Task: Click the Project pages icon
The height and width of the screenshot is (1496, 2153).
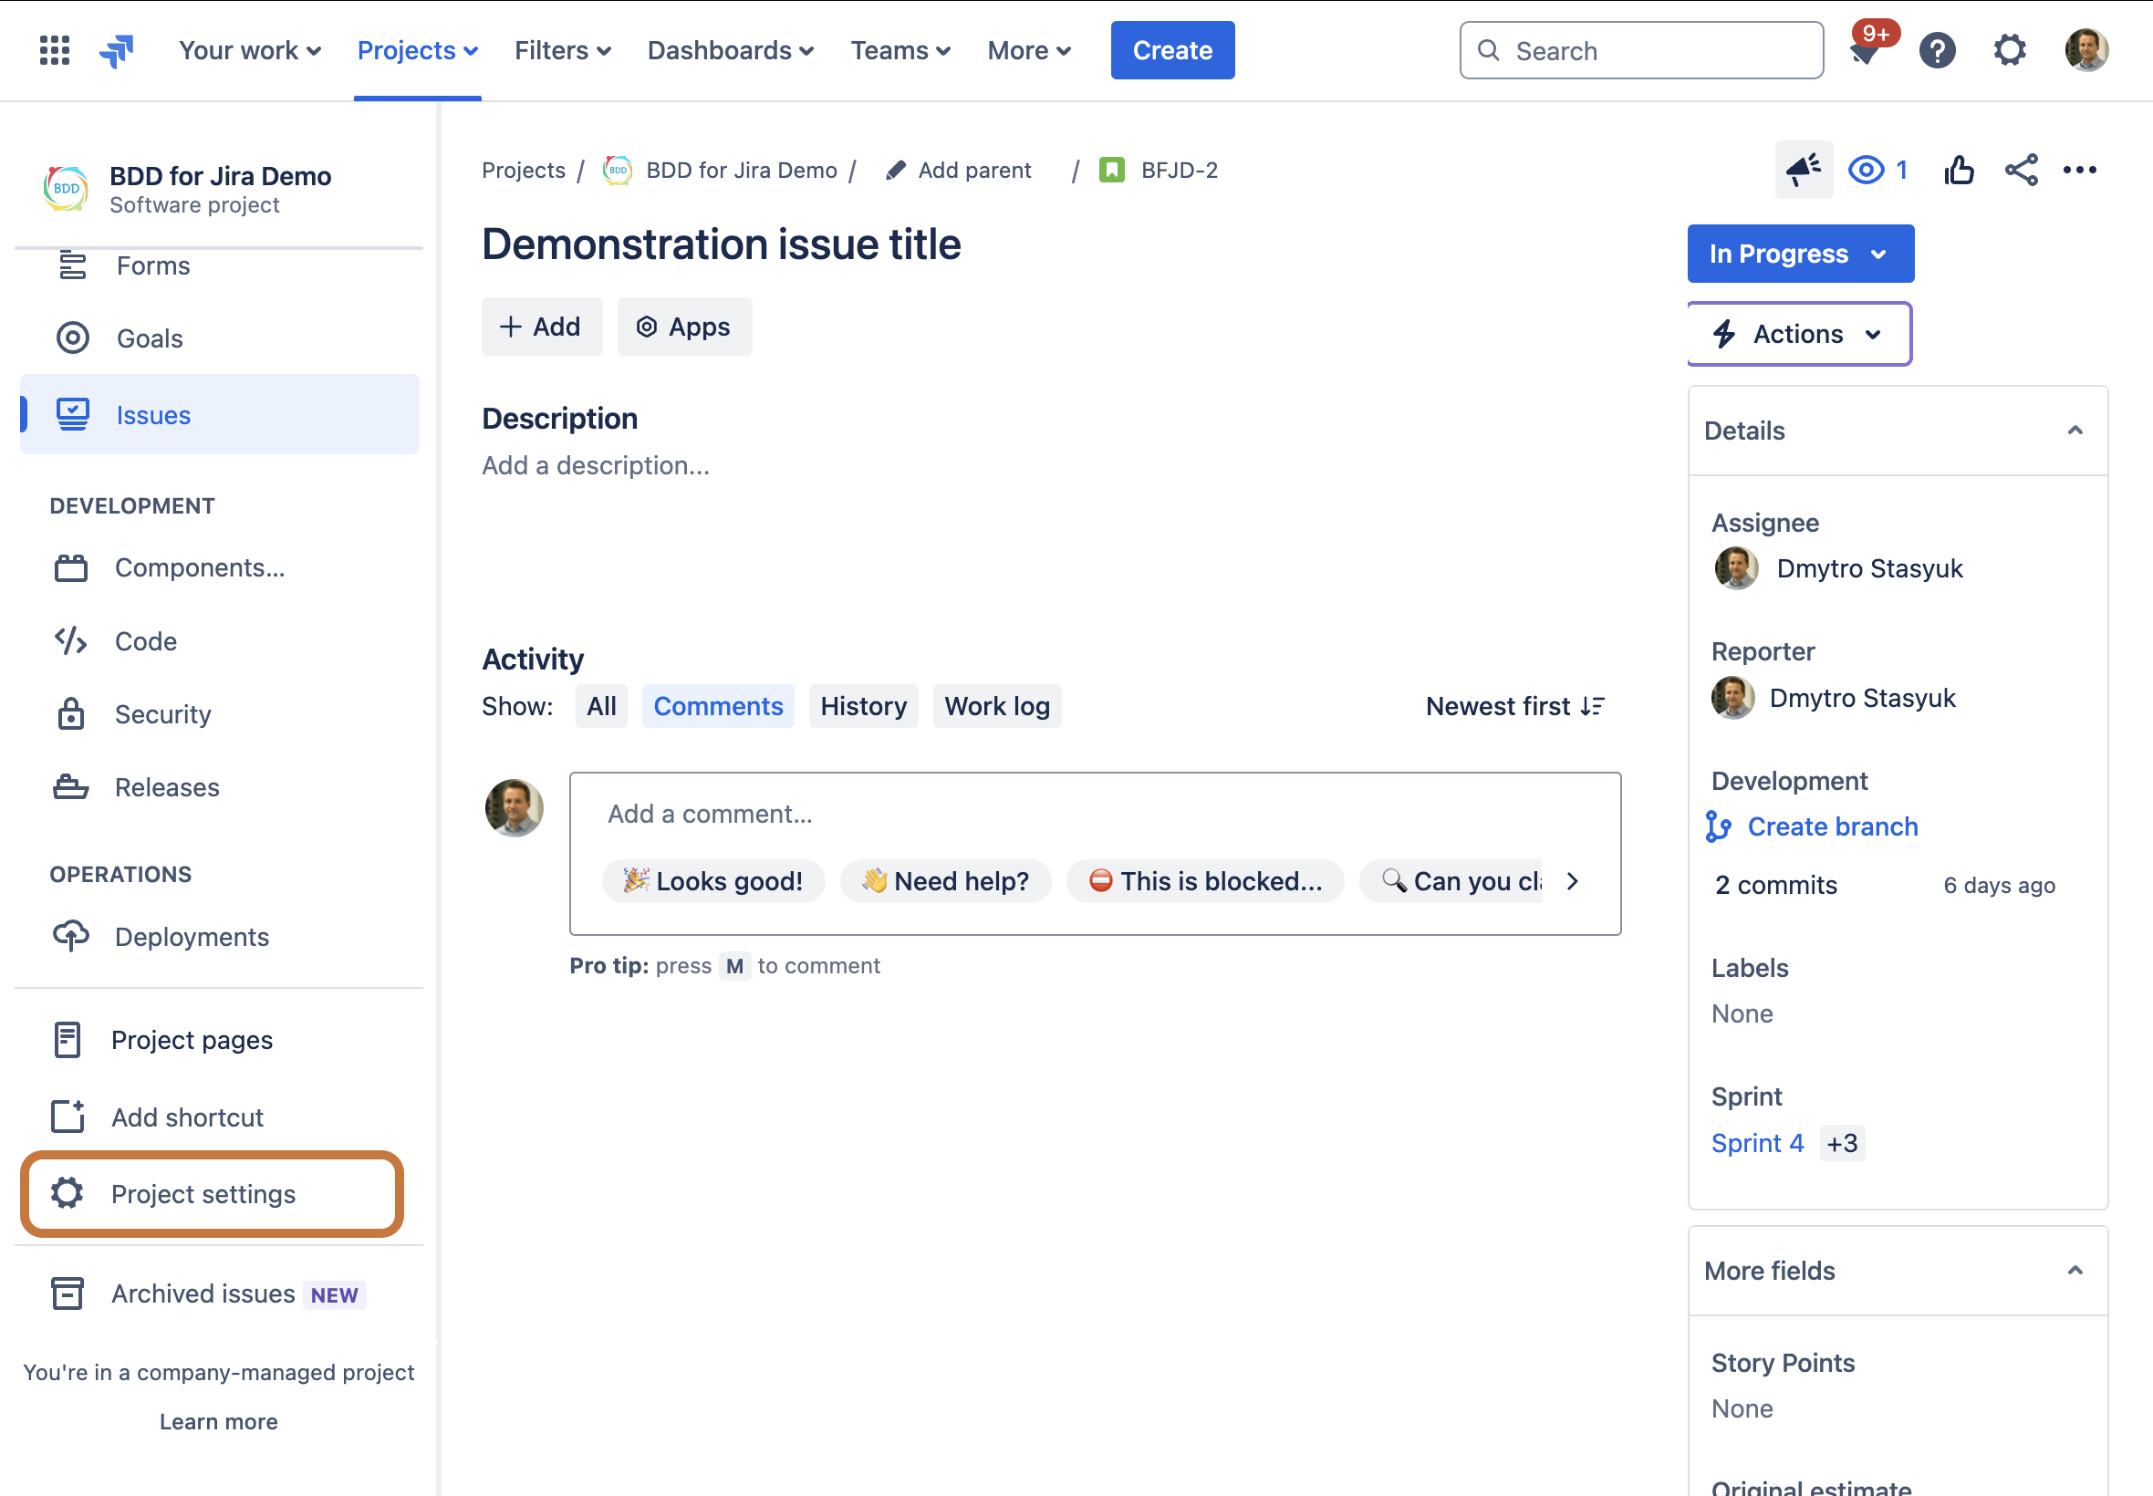Action: click(68, 1040)
